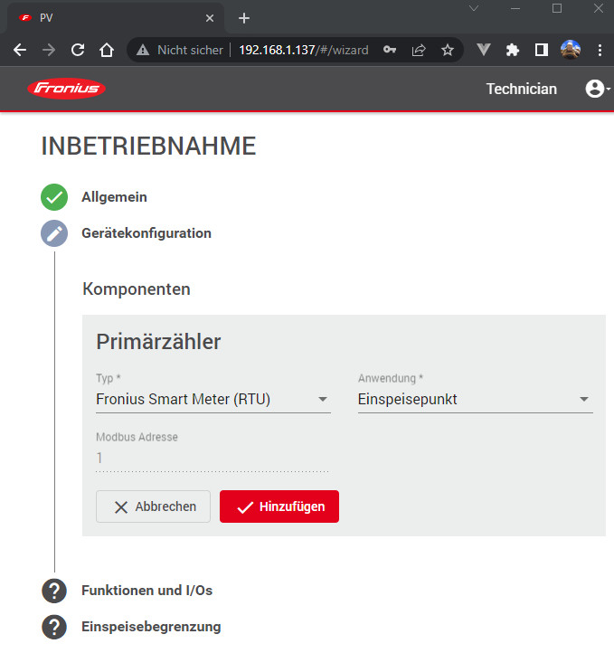
Task: Click the Einspeisebegrenzung question mark icon
Action: 54,627
